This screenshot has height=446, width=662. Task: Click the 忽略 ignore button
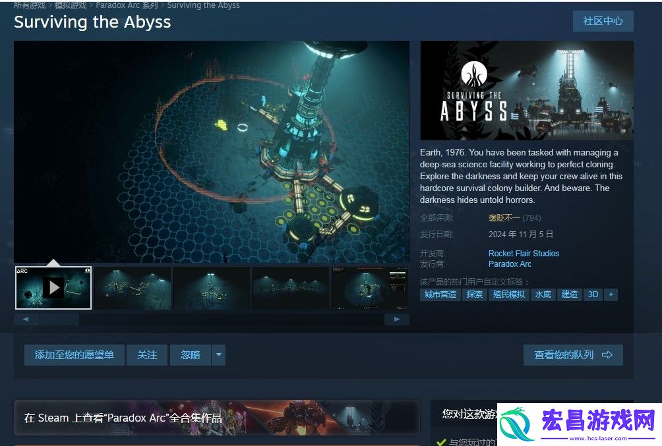pyautogui.click(x=191, y=355)
